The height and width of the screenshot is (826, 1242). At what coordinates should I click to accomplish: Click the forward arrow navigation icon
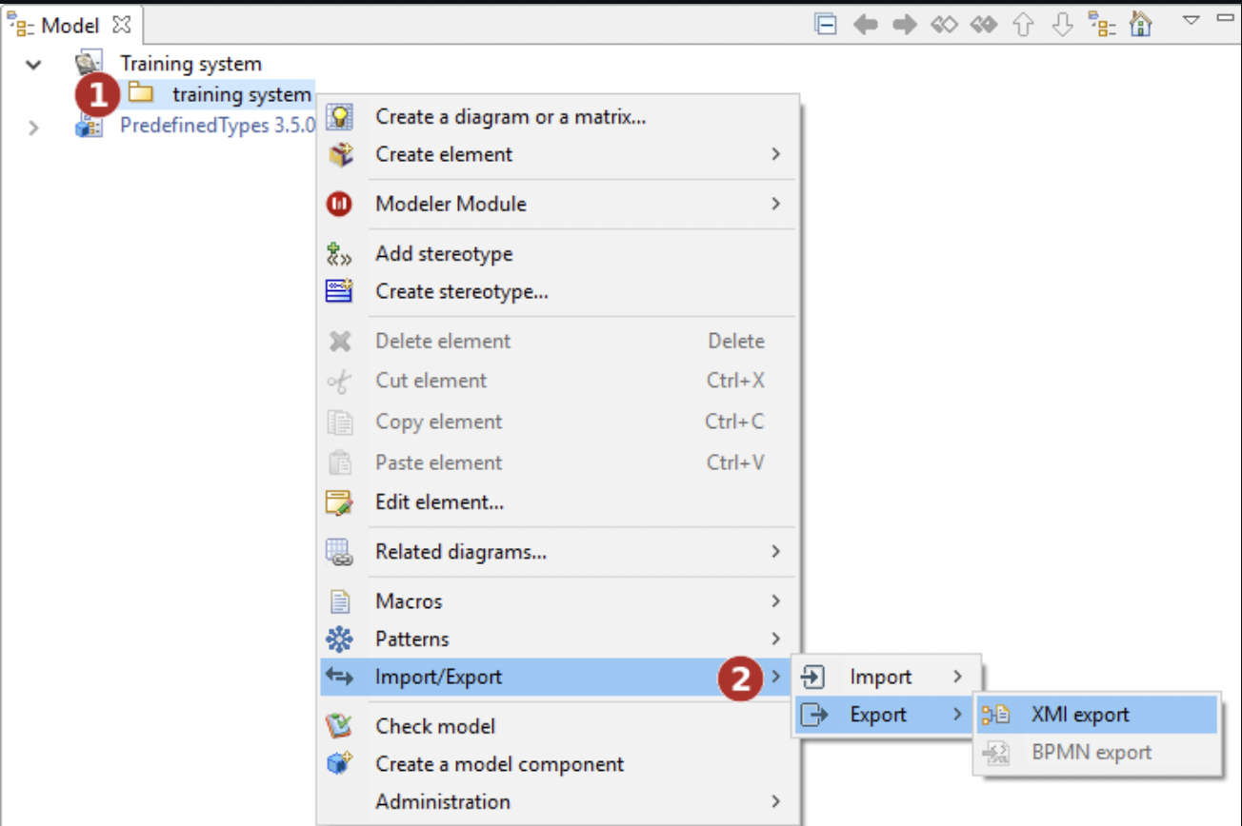904,25
